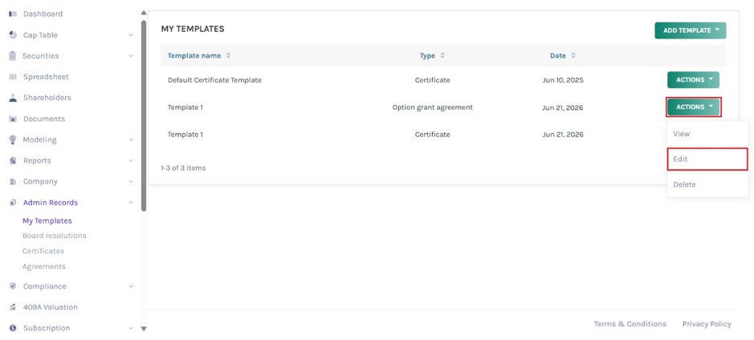The image size is (754, 340).
Task: Expand the Company menu chevron
Action: 131,181
